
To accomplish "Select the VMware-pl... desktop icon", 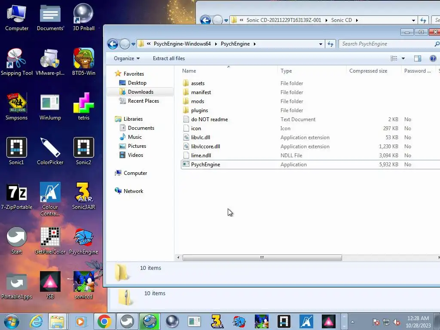I will pyautogui.click(x=50, y=62).
